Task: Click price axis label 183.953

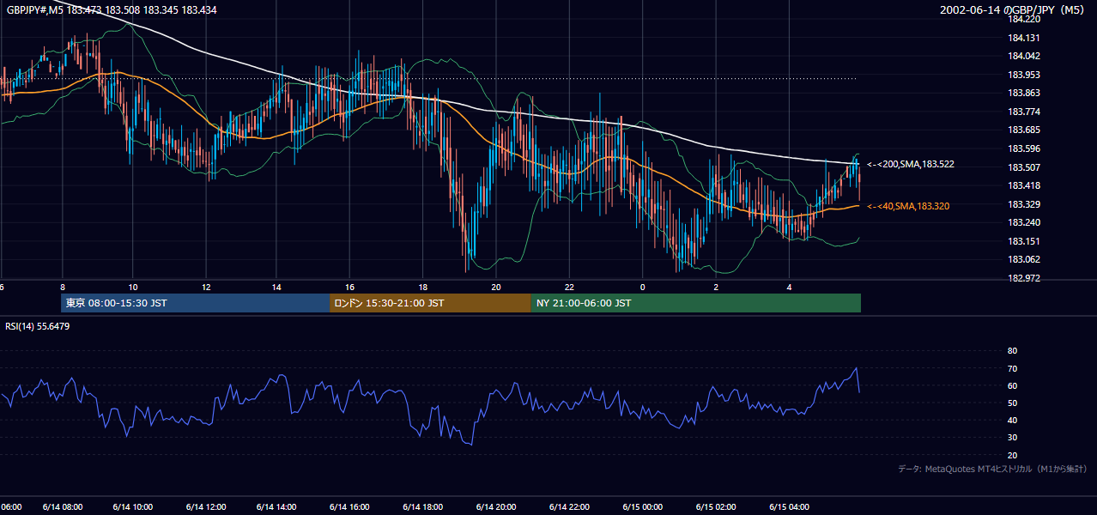Action: click(1023, 75)
